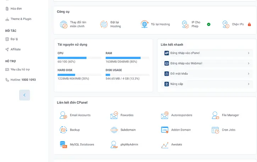This screenshot has height=162, width=257.
Task: Expand the Đăng nhập vào cPanel arrow
Action: (248, 53)
